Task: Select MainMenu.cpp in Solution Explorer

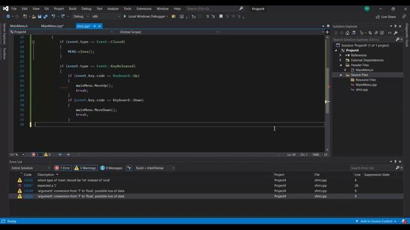Action: [366, 85]
